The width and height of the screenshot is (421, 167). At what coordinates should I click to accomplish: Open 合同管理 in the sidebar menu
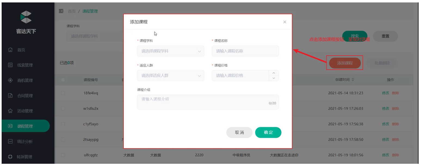(25, 95)
